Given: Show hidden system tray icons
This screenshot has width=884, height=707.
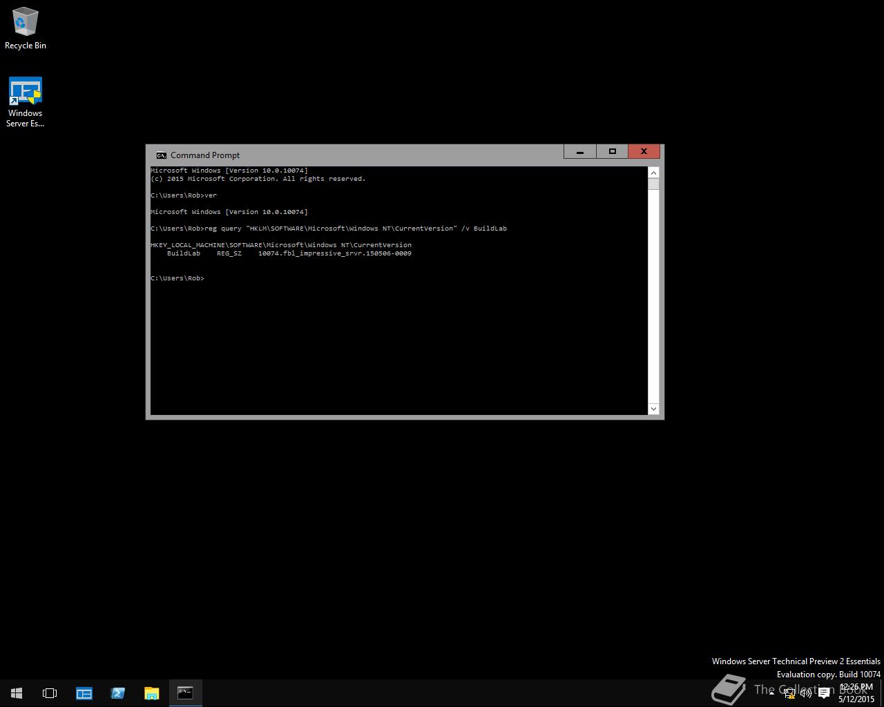Looking at the screenshot, I should (x=771, y=693).
